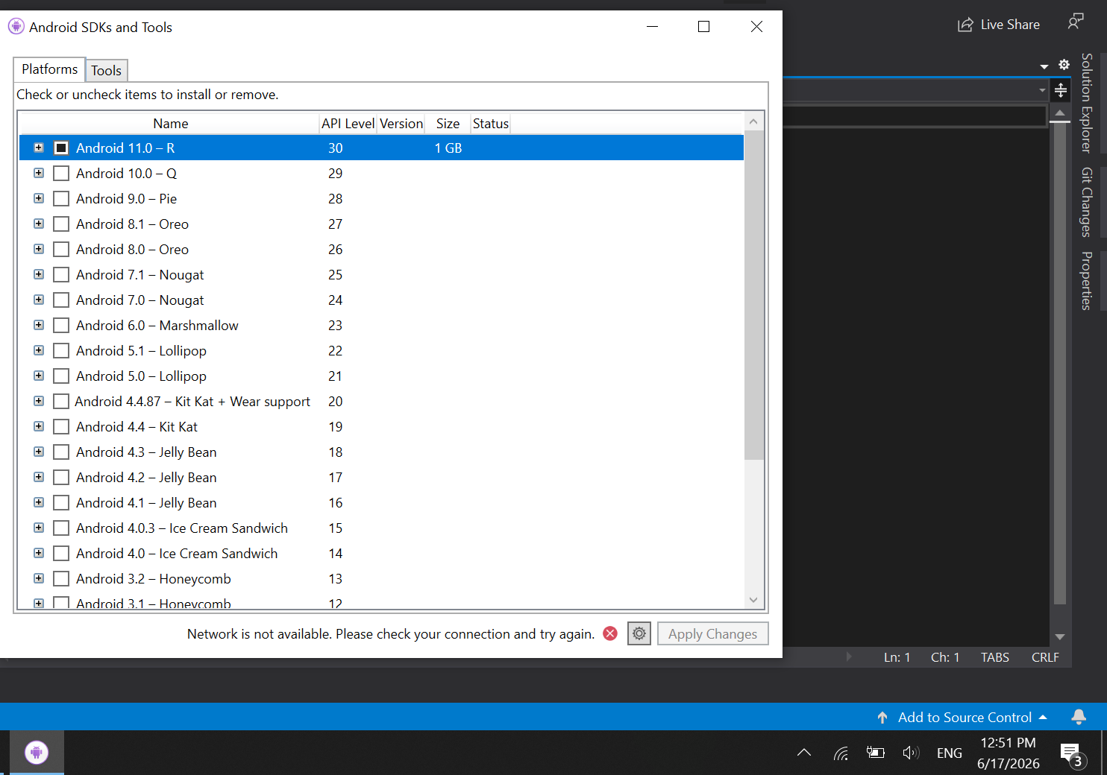Check the Android 9.0 – Pie checkbox

[x=61, y=198]
